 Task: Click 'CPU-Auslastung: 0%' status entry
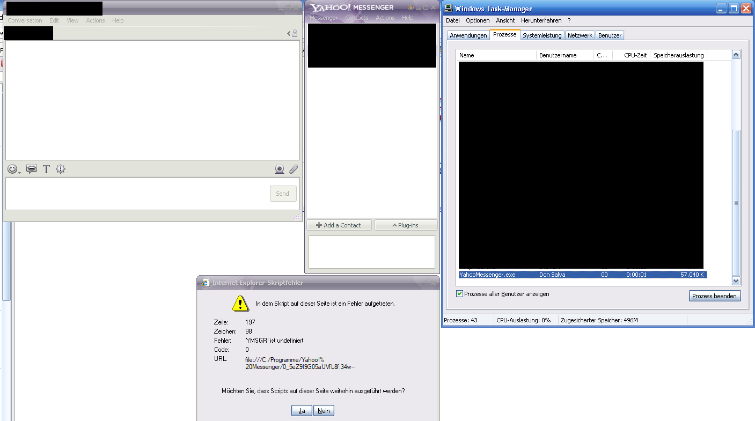[x=524, y=320]
